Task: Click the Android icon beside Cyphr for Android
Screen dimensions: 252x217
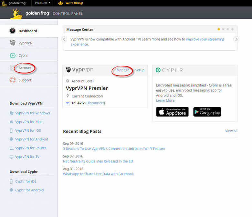Action: coord(11,190)
